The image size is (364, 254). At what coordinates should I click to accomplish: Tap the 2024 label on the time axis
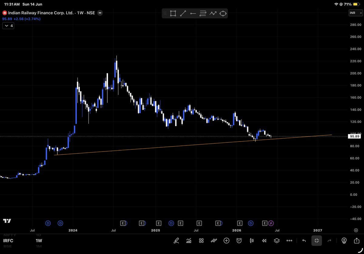[73, 230]
